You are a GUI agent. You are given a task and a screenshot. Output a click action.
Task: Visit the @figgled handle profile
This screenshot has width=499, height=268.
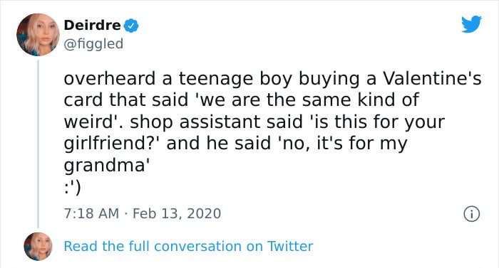[93, 44]
